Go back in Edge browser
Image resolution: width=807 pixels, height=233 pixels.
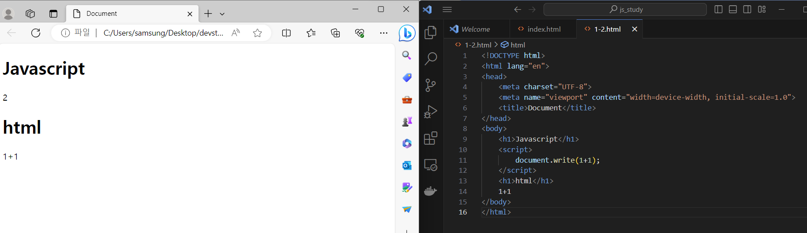click(x=12, y=33)
